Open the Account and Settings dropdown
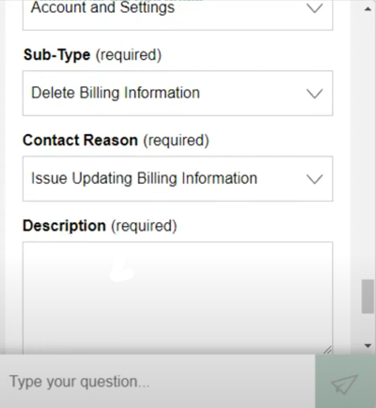This screenshot has width=376, height=408. 178,14
